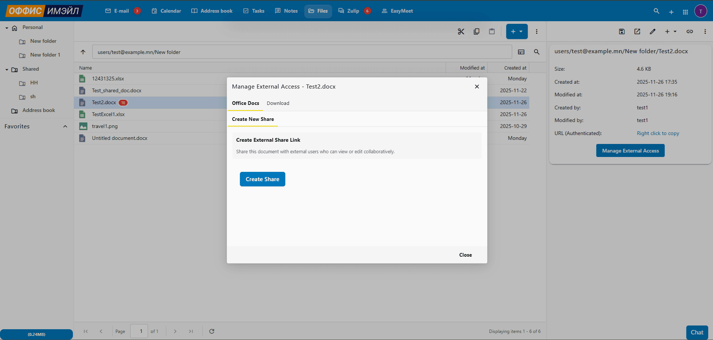
Task: Click the link chain icon
Action: point(690,32)
